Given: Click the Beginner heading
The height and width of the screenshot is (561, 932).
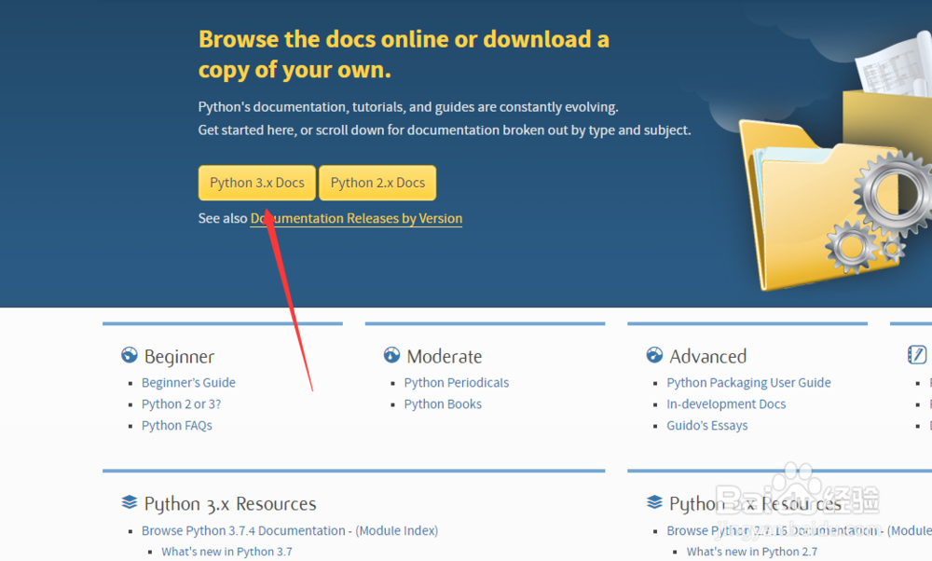Looking at the screenshot, I should pos(179,357).
